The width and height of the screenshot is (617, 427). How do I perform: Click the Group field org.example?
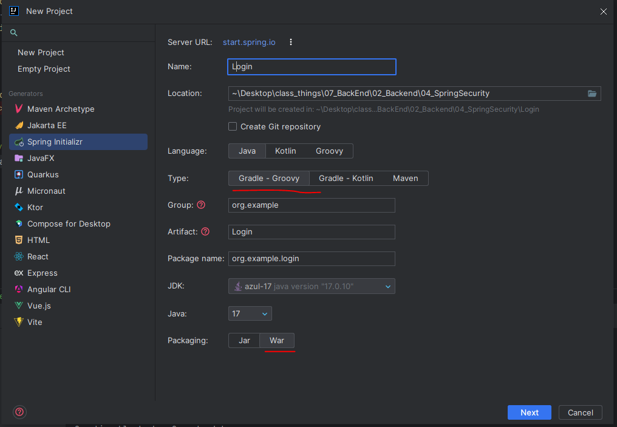pyautogui.click(x=312, y=205)
